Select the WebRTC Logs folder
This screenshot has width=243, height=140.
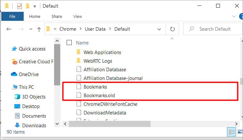(98, 61)
